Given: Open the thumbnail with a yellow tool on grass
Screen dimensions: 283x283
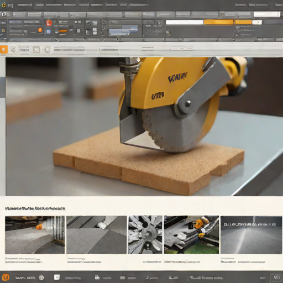Looking at the screenshot, I should pyautogui.click(x=192, y=235).
